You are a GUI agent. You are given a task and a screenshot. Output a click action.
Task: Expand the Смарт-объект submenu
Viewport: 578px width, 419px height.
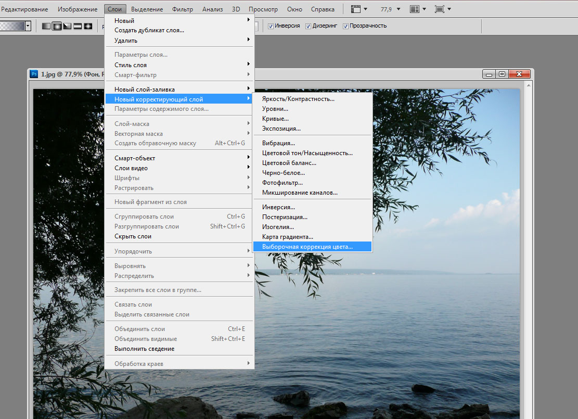(179, 158)
